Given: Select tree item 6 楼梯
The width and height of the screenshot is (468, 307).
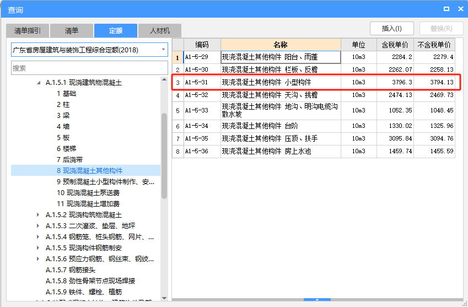Looking at the screenshot, I should pyautogui.click(x=67, y=149).
